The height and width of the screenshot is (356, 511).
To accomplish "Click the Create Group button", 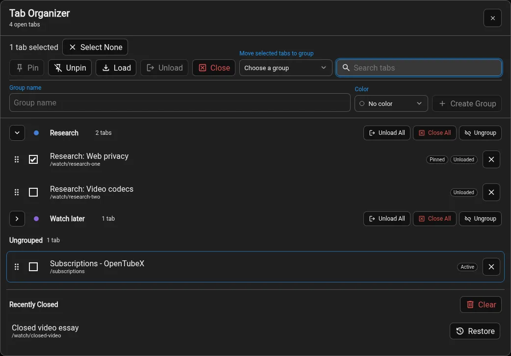I will coord(467,103).
